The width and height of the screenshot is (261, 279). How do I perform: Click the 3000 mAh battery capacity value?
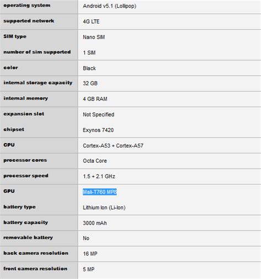coord(95,223)
